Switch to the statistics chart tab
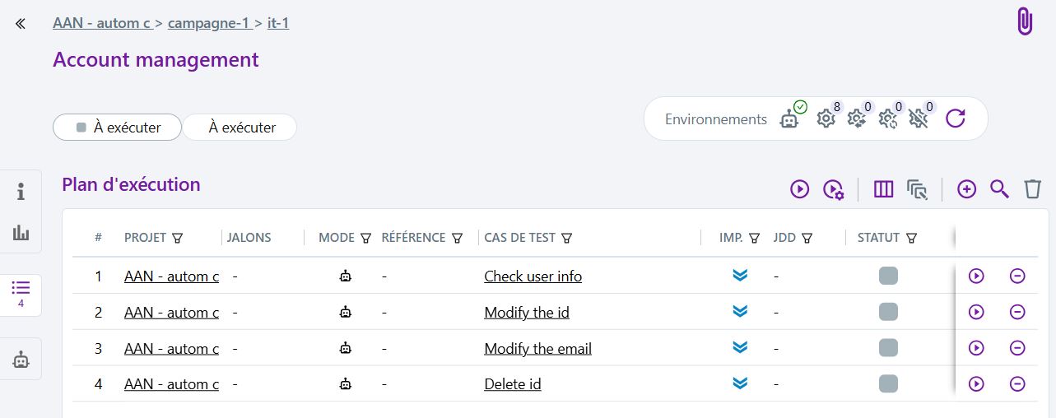 click(21, 233)
